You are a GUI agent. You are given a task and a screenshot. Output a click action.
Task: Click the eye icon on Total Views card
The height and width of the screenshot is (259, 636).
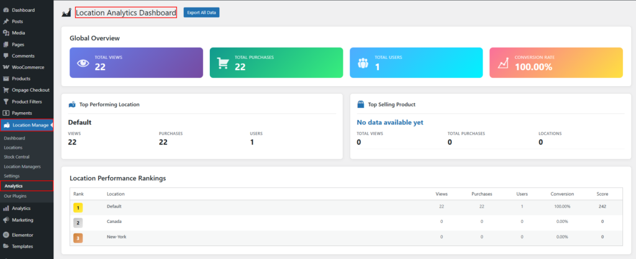[x=83, y=63]
